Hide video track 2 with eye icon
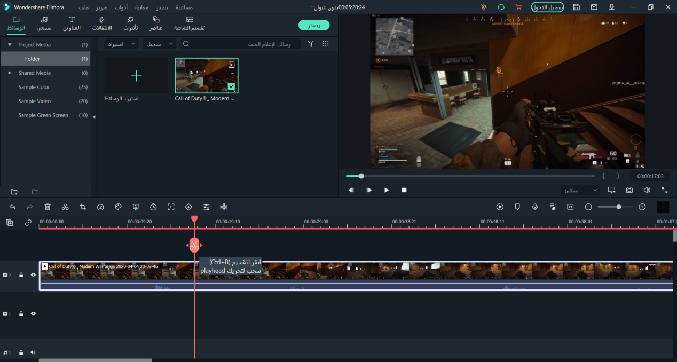 point(33,275)
